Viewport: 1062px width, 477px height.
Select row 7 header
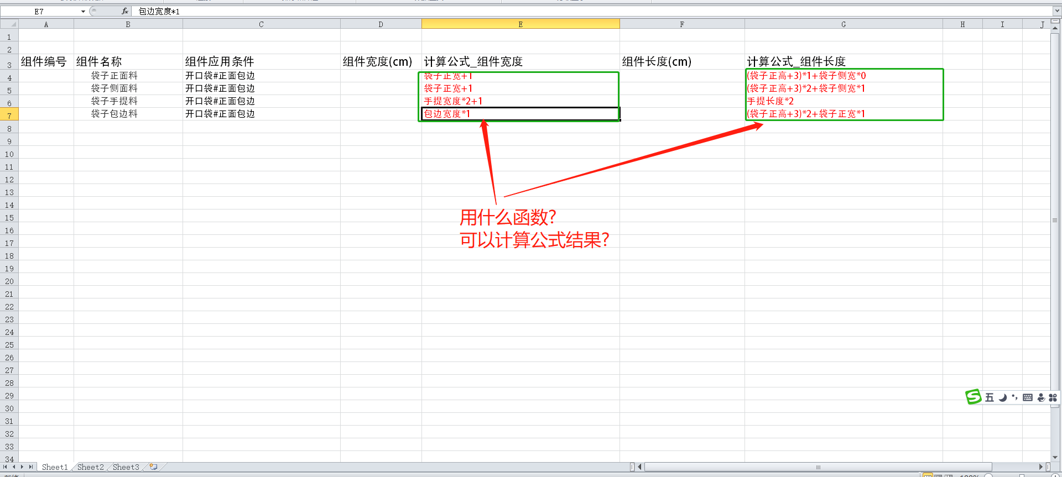pos(9,114)
